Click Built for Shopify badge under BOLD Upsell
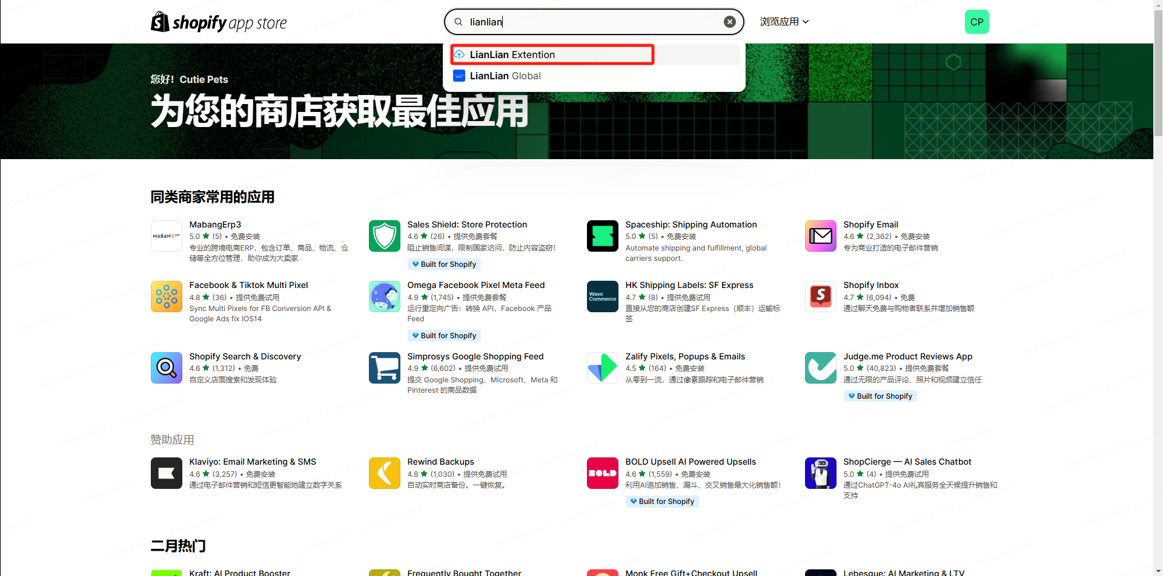This screenshot has height=576, width=1163. click(x=662, y=502)
